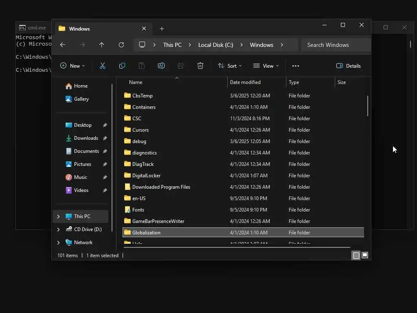Click the Cut scissors icon
The image size is (417, 313).
pyautogui.click(x=102, y=66)
